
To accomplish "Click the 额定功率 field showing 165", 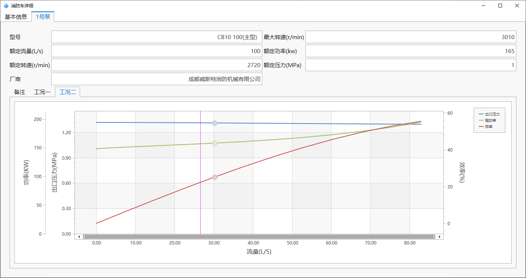I will [411, 51].
